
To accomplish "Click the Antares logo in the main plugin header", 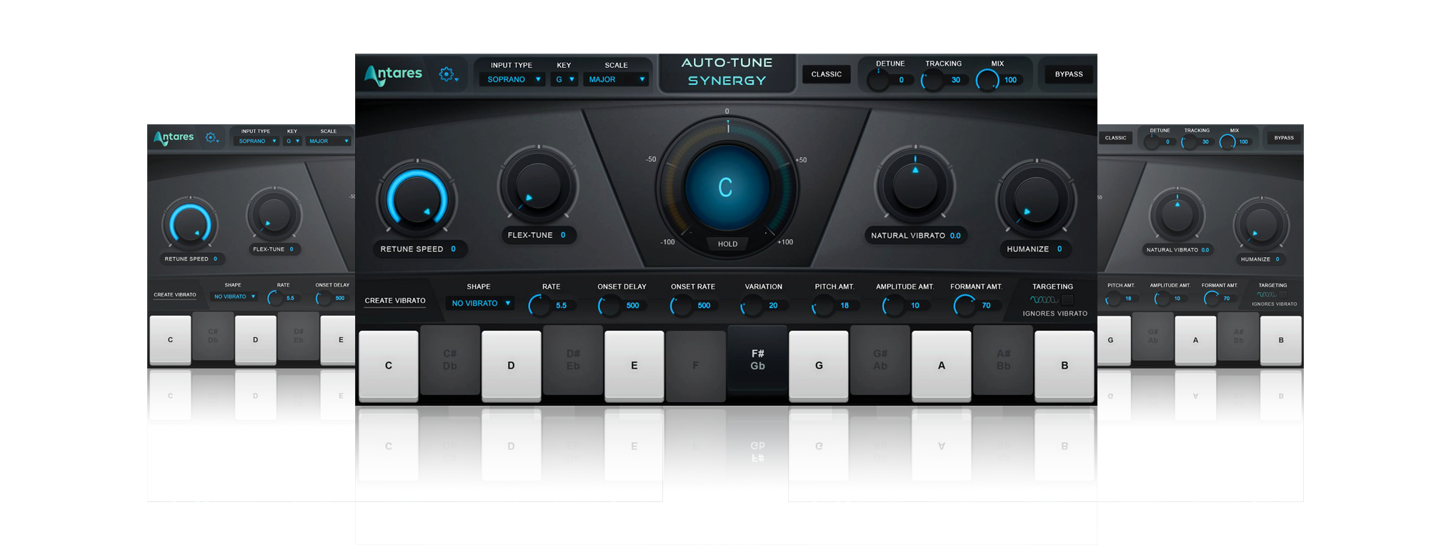I will click(393, 74).
